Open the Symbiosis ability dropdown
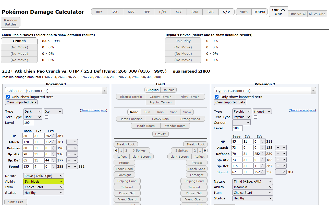Image resolution: width=329 pixels, height=205 pixels. click(44, 181)
